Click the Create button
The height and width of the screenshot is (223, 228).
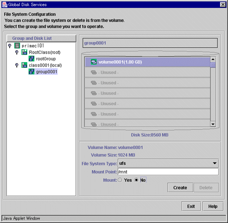180,188
